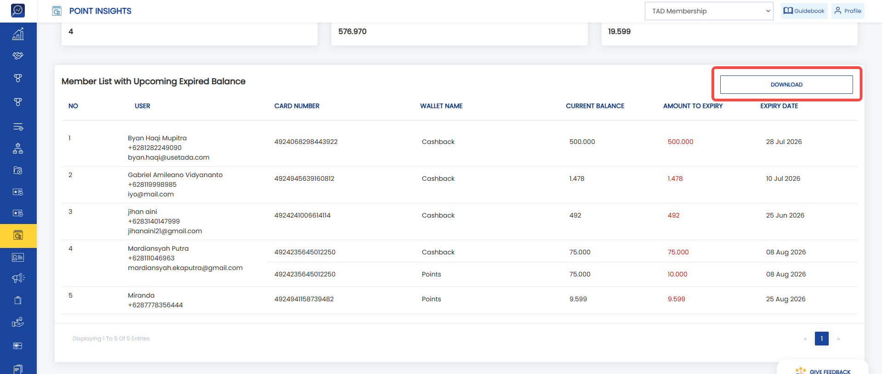Image resolution: width=882 pixels, height=374 pixels.
Task: Click the WALLET NAME column header
Action: (x=441, y=106)
